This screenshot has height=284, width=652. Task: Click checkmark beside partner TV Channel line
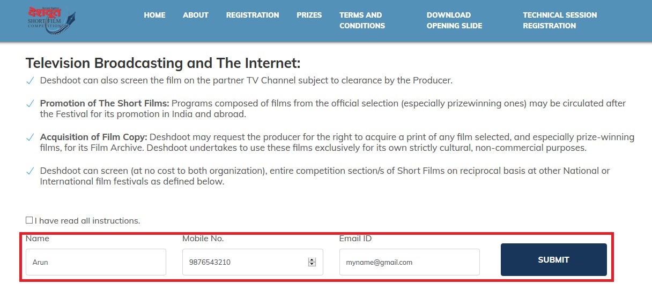[x=30, y=81]
